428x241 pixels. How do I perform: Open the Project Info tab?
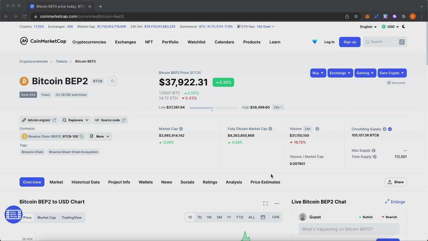[119, 182]
